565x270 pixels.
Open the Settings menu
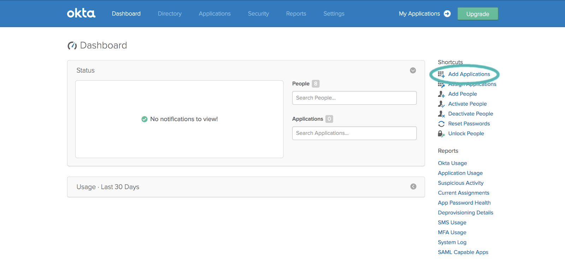coord(334,13)
